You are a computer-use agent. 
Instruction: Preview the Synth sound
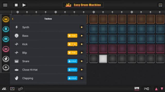(82, 27)
